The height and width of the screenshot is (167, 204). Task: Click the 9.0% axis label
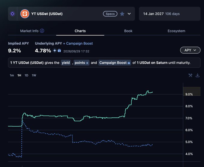click(189, 94)
